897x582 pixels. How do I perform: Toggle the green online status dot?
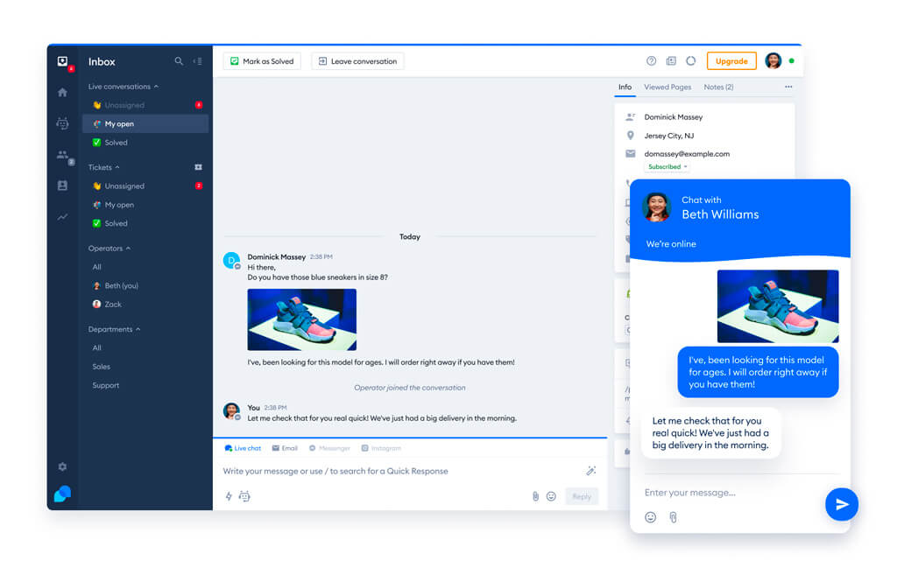(792, 60)
